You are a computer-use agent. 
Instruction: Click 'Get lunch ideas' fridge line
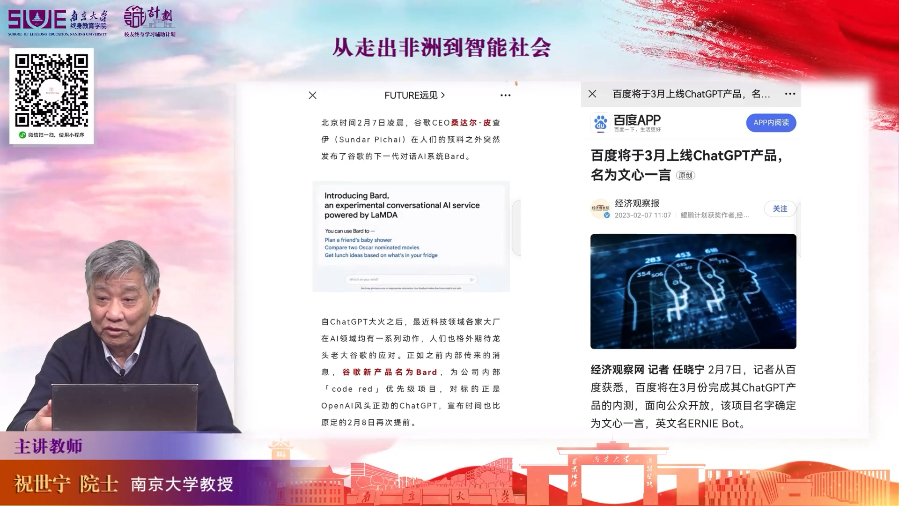[381, 255]
